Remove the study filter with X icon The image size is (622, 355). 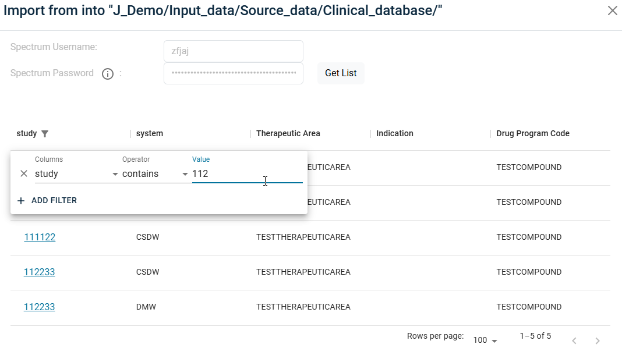tap(24, 173)
